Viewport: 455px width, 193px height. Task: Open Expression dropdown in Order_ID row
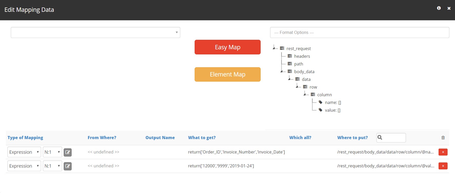tap(24, 152)
